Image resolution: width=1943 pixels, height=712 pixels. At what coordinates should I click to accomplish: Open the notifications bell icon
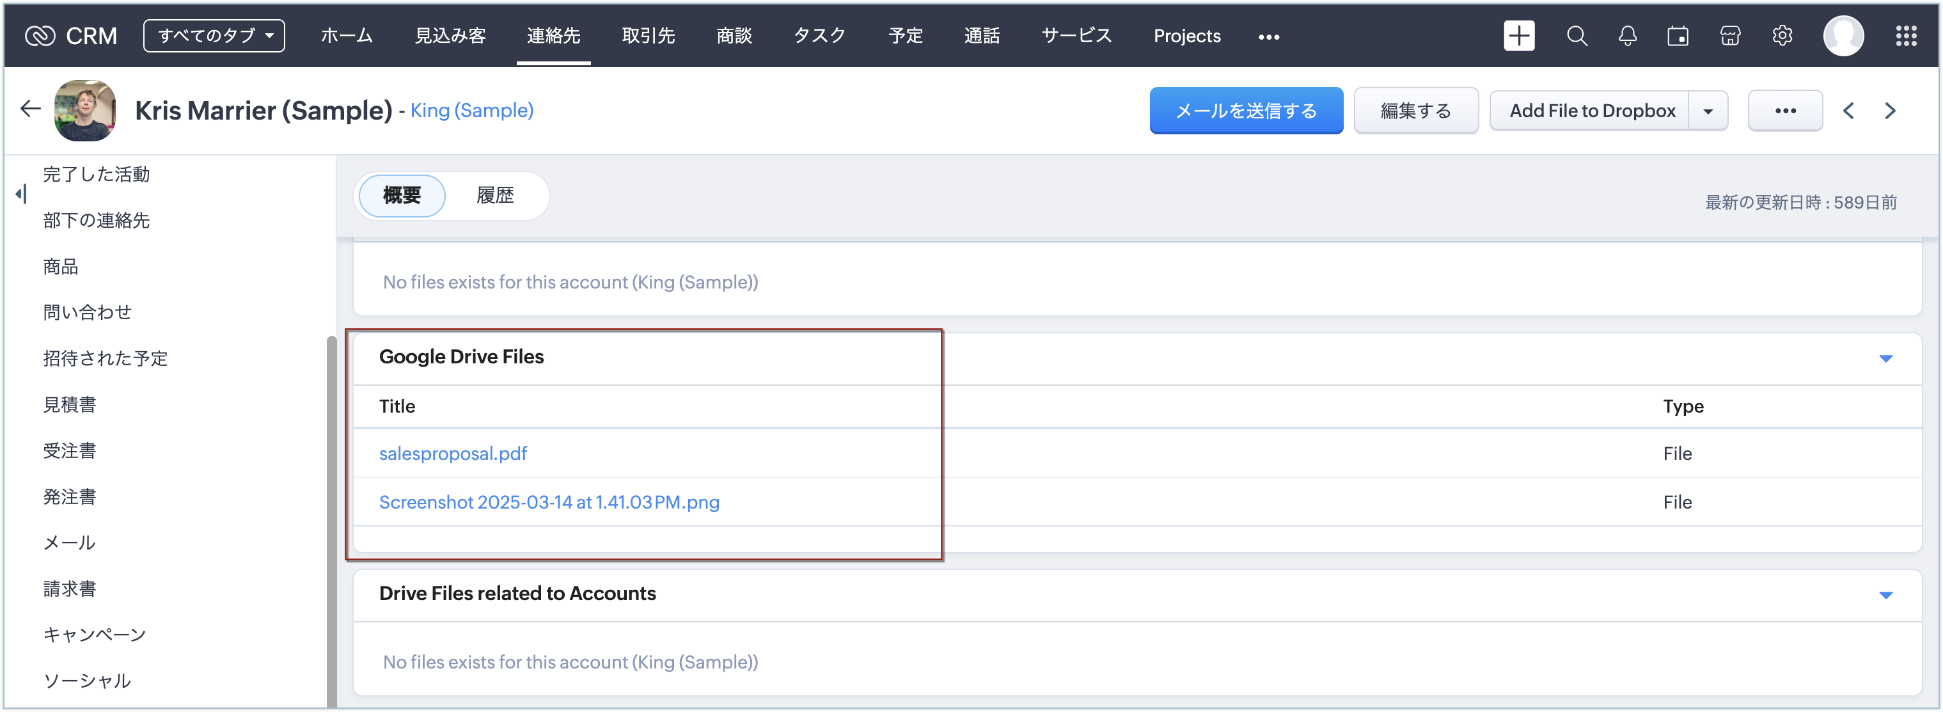pyautogui.click(x=1627, y=35)
